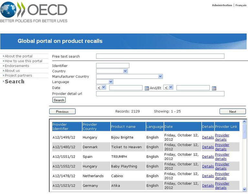This screenshot has width=248, height=194.
Task: Open Provider details for A12/1499/12
Action: pyautogui.click(x=222, y=137)
